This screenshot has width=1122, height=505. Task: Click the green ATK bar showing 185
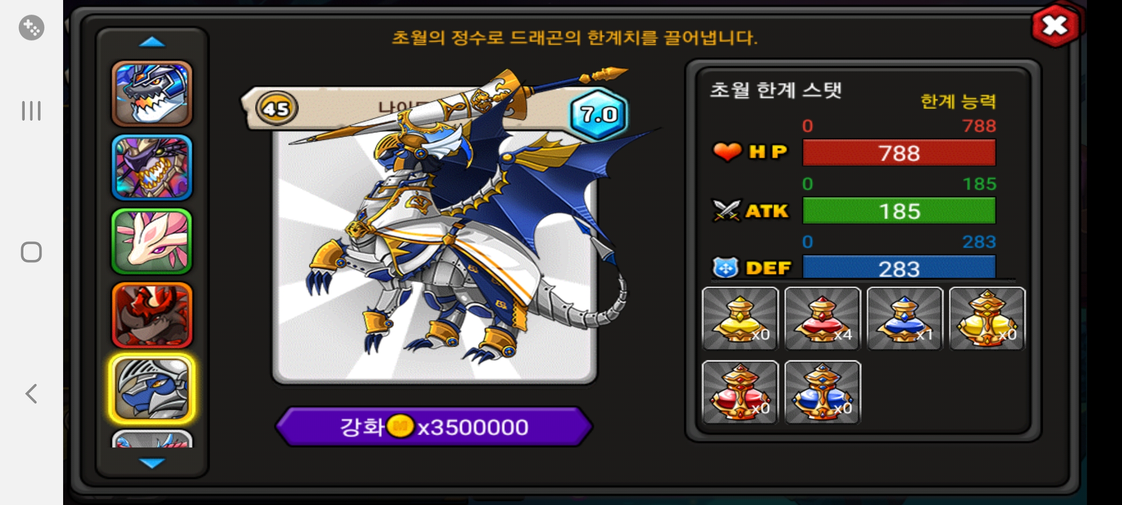[x=899, y=211]
